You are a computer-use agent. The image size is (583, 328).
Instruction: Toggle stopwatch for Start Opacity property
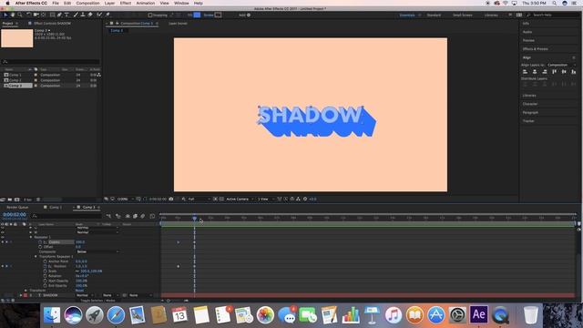pyautogui.click(x=45, y=281)
